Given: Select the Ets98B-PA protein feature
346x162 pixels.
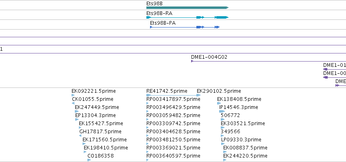Looking at the screenshot, I should coord(185,27).
